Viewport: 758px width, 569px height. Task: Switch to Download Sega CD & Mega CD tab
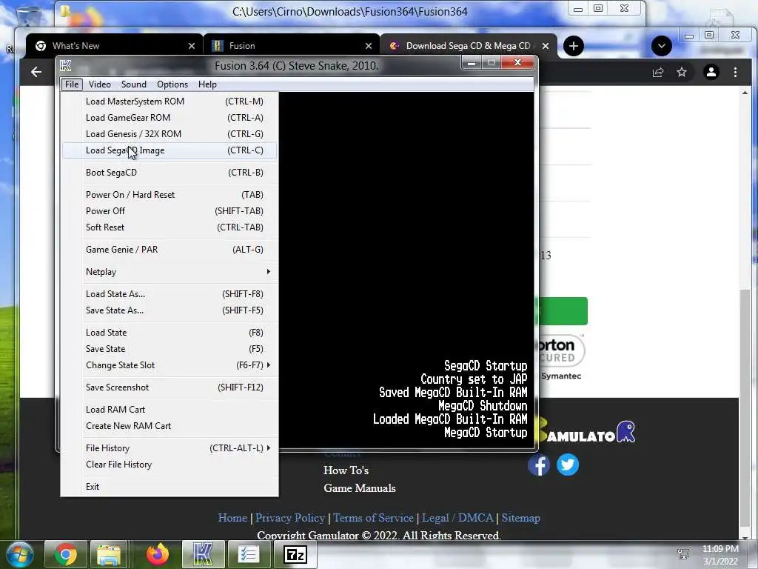(468, 46)
